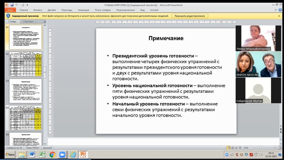The width and height of the screenshot is (284, 160).
Task: Switch to the Анимация ribbon tab
Action: click(x=83, y=10)
